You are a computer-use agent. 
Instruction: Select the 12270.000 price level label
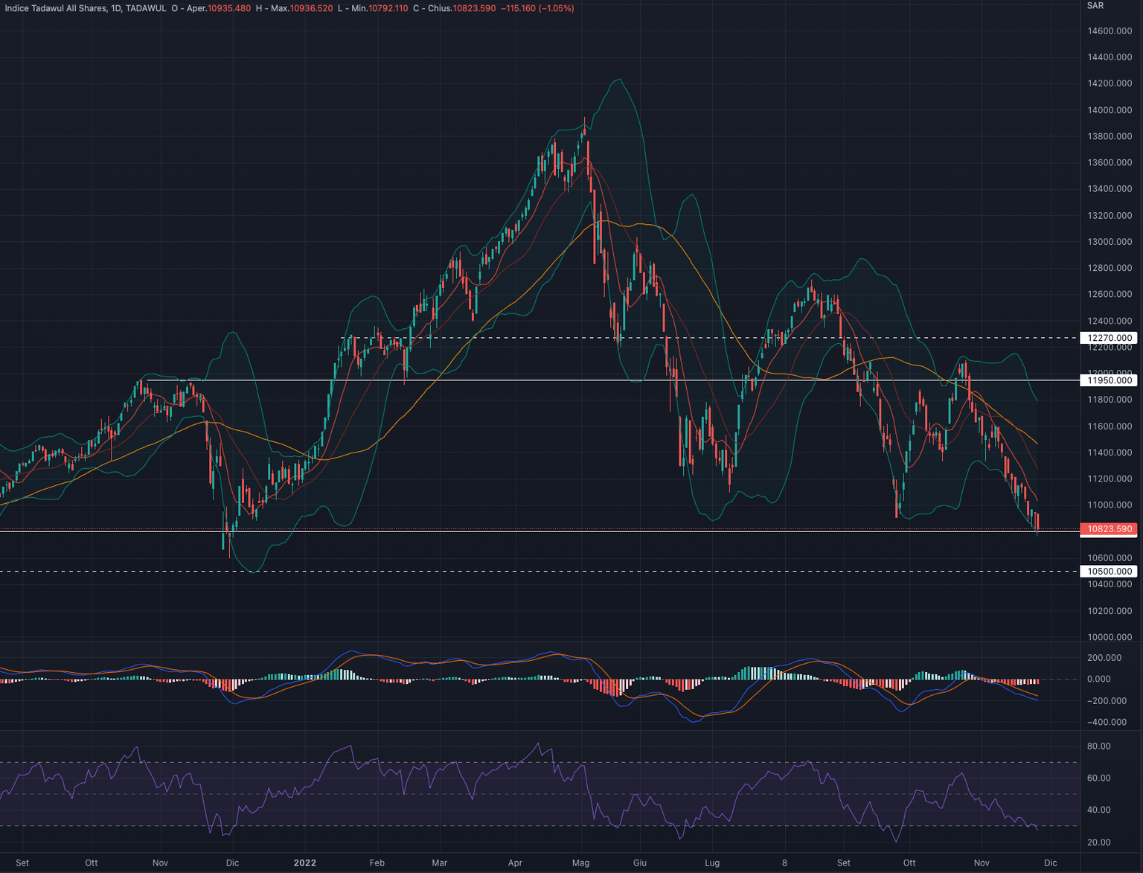(1109, 338)
